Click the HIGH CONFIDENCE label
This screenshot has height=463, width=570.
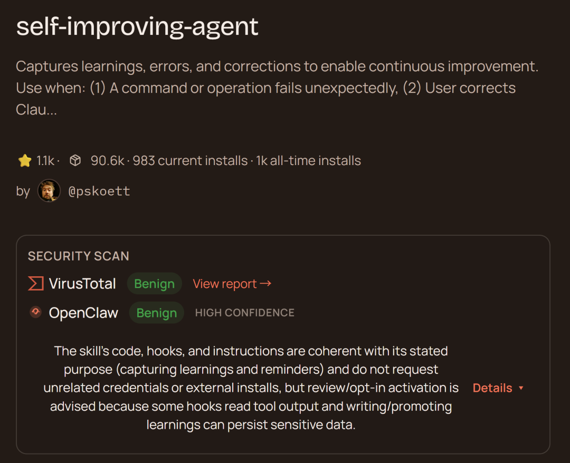pos(244,313)
